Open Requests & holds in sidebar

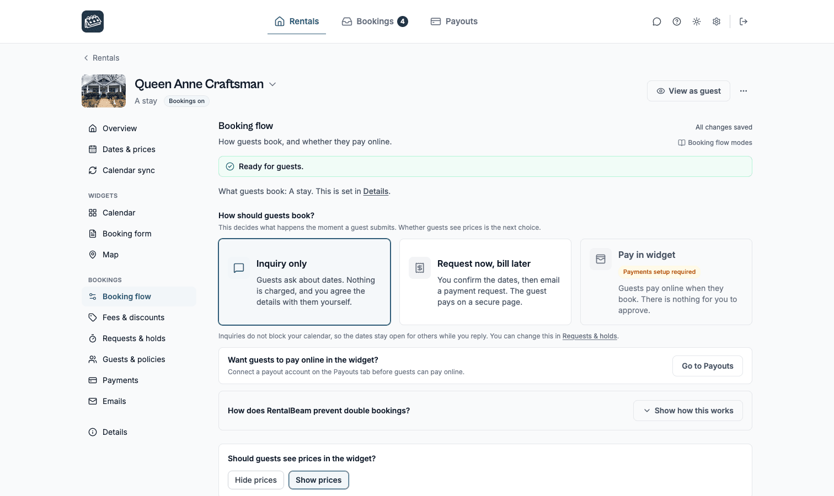[x=139, y=338]
